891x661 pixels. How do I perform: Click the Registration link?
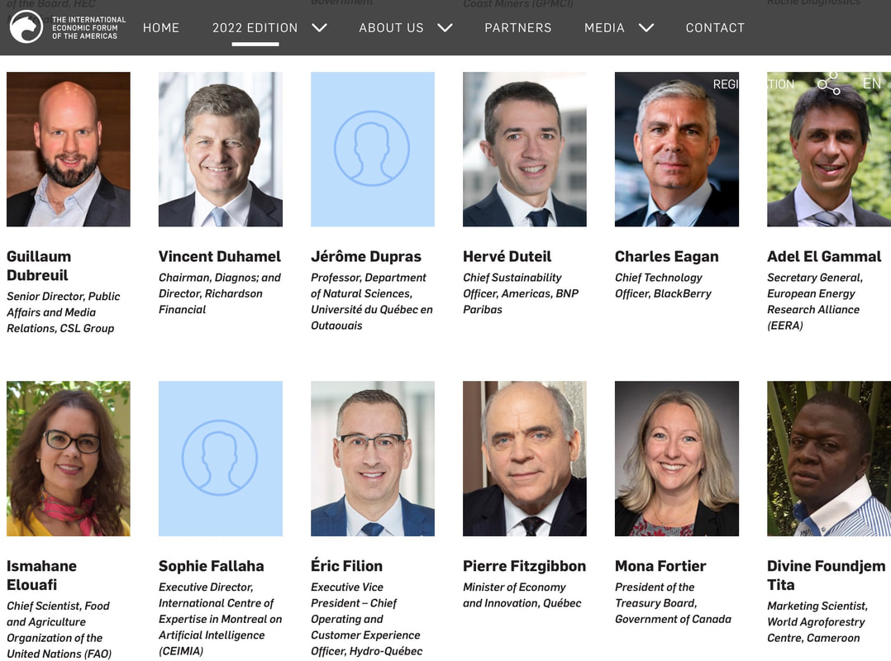(753, 84)
